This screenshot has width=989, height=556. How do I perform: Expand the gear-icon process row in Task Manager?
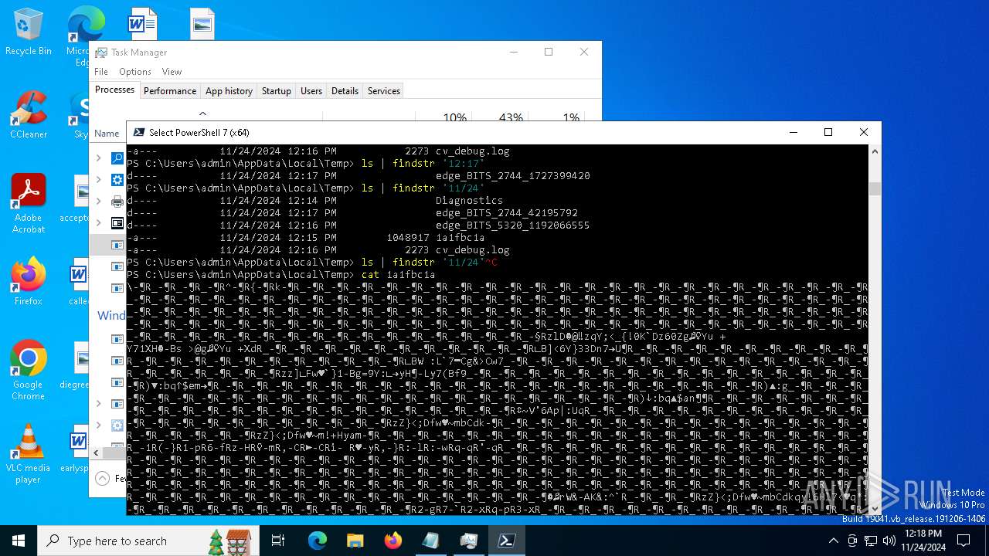click(x=99, y=180)
